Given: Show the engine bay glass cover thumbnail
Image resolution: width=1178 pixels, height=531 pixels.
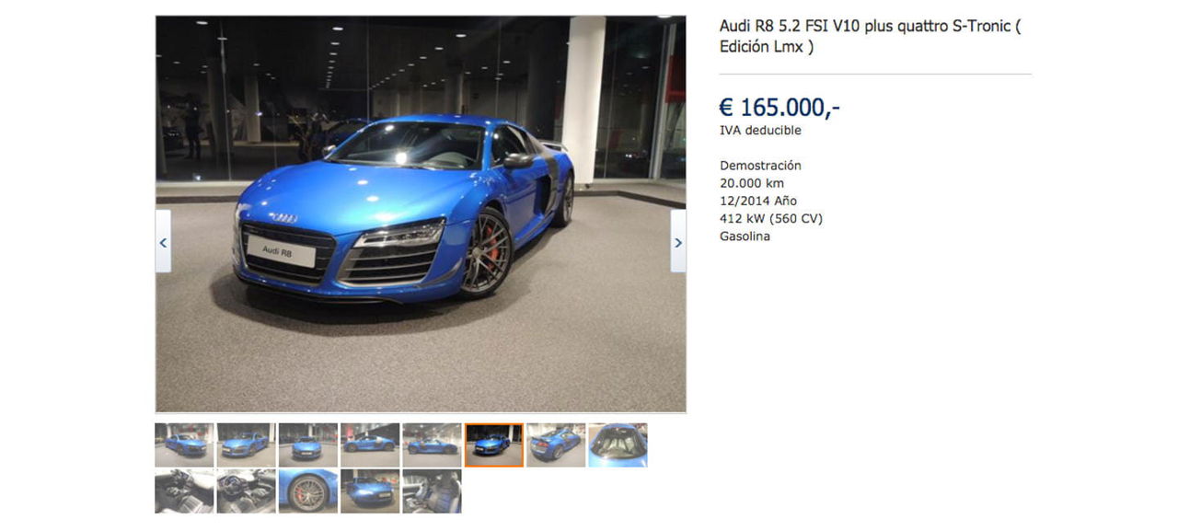Looking at the screenshot, I should tap(618, 445).
